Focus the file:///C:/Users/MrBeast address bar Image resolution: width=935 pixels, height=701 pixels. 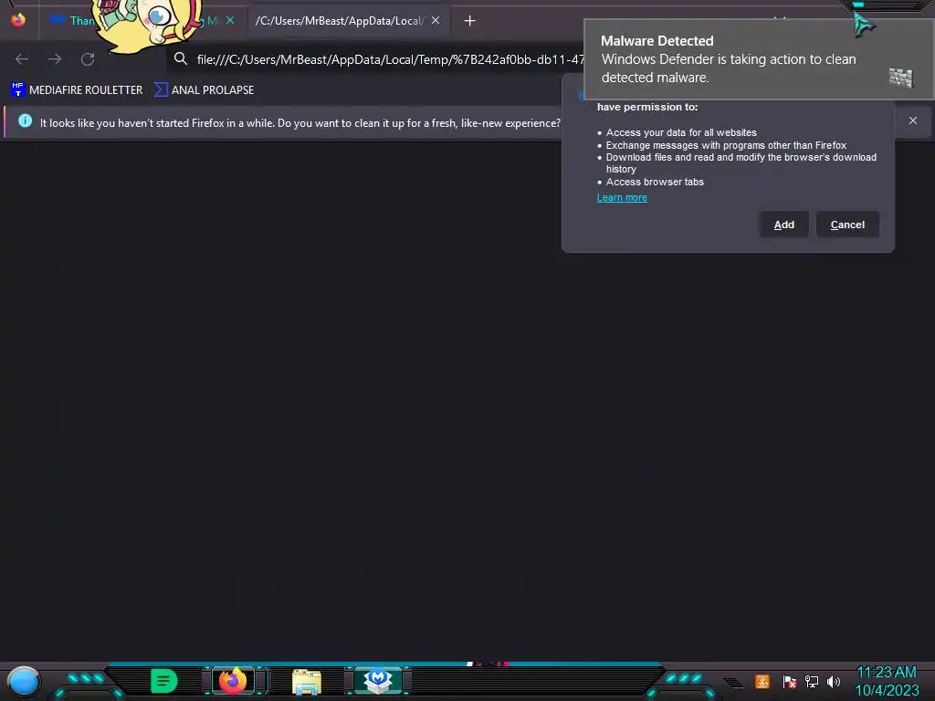[391, 59]
